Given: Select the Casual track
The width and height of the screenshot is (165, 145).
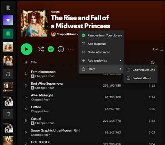Looking at the screenshot, I should [x=36, y=119].
